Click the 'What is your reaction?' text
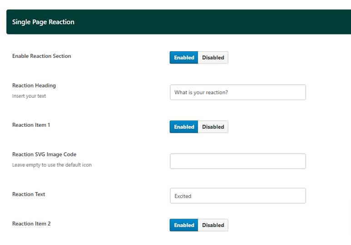 tap(201, 92)
